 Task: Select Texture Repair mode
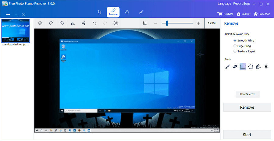(x=244, y=51)
